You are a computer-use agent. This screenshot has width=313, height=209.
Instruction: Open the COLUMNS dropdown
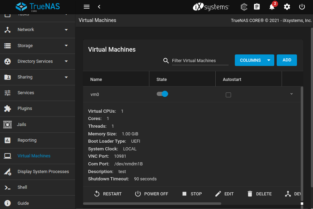point(254,60)
